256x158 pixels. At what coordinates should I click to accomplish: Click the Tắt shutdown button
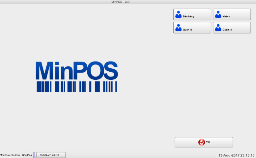[204, 142]
